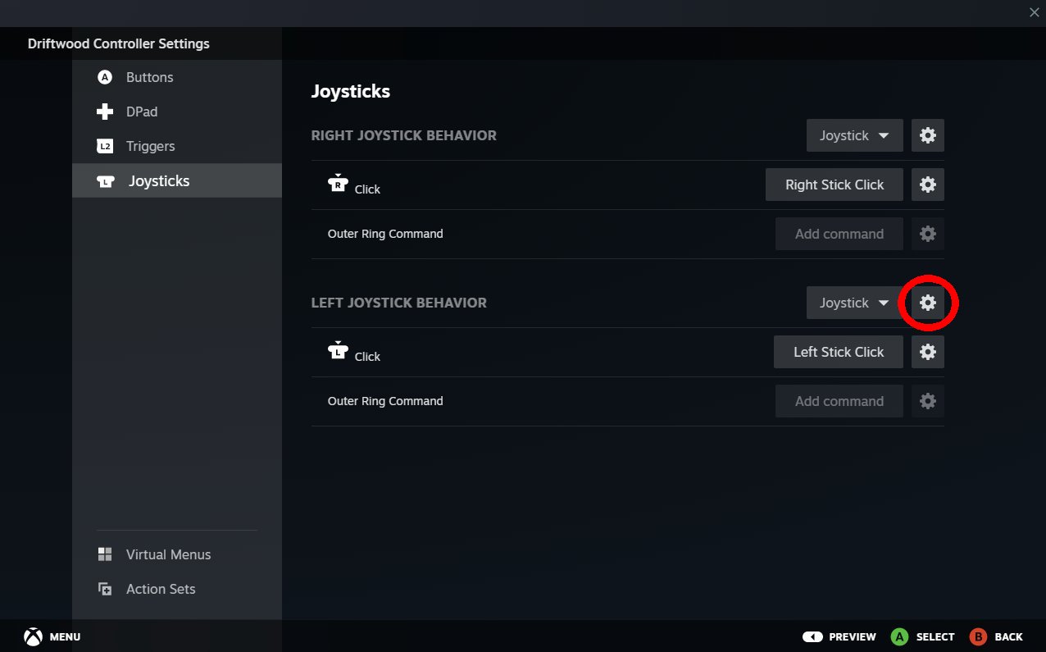The width and height of the screenshot is (1046, 652).
Task: Select the Joysticks section
Action: click(177, 180)
